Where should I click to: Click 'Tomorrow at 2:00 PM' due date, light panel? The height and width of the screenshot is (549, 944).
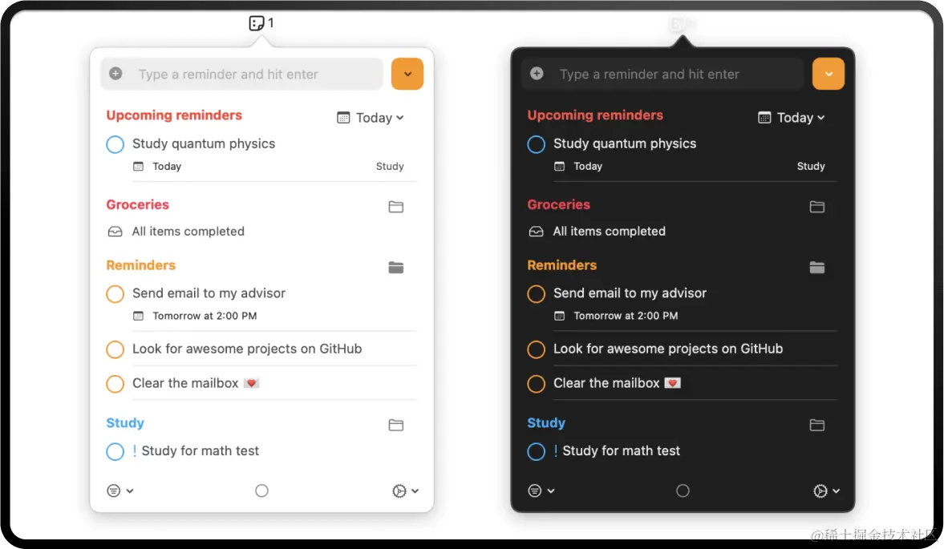[205, 317]
